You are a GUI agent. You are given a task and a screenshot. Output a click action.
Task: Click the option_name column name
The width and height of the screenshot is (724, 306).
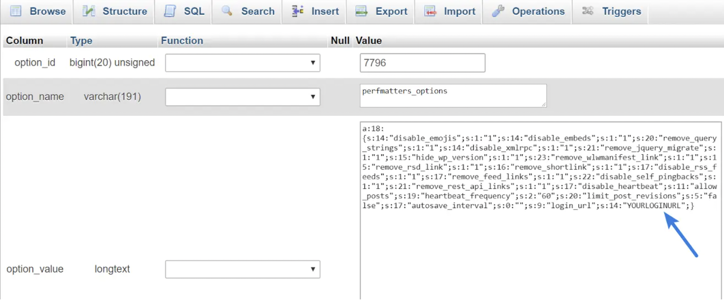coord(35,97)
